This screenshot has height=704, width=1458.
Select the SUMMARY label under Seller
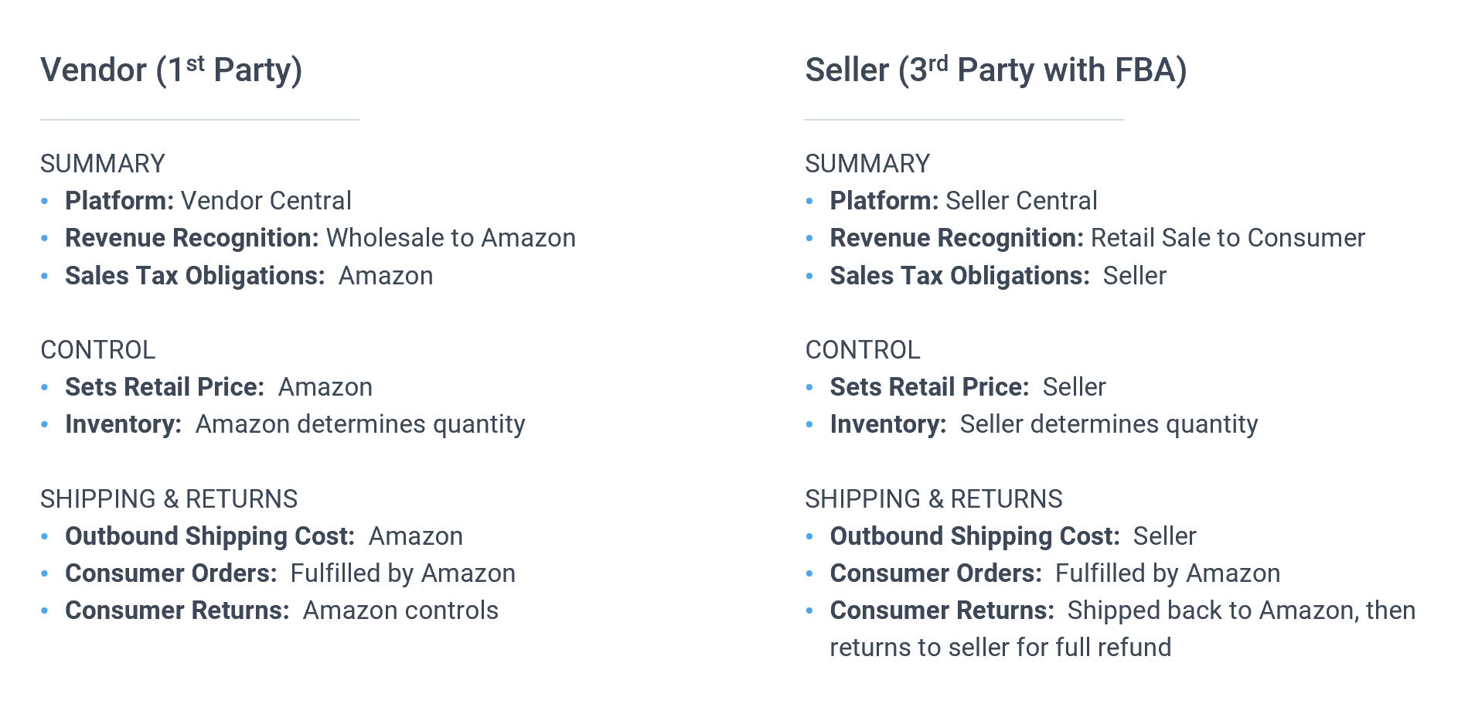pos(867,164)
